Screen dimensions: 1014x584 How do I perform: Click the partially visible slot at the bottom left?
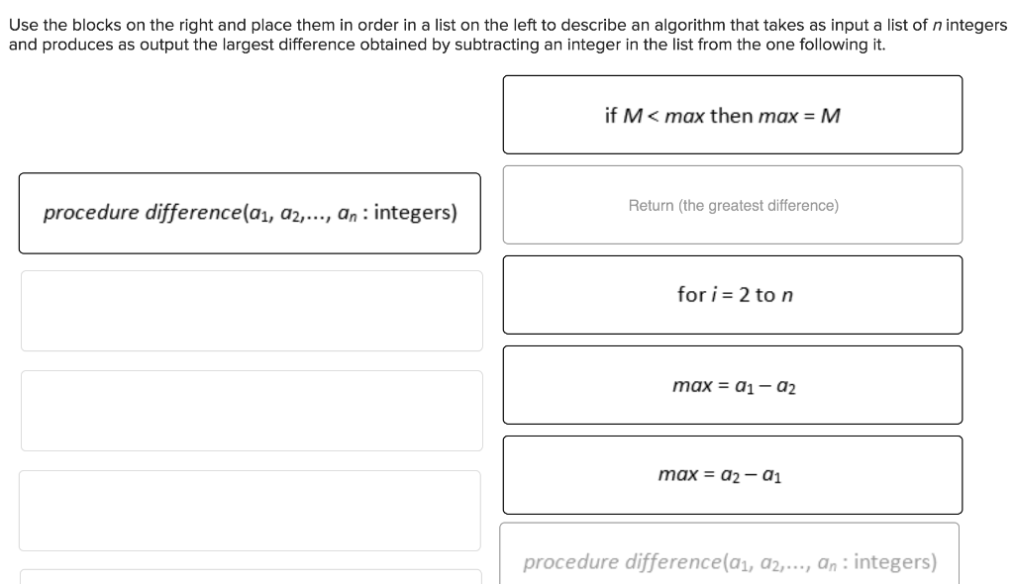pyautogui.click(x=251, y=579)
